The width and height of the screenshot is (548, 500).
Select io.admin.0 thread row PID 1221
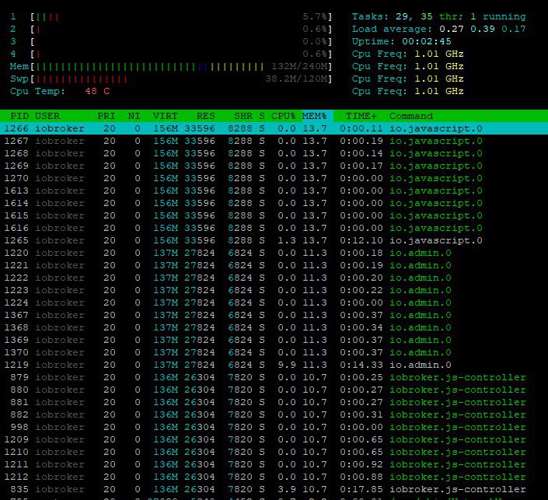(x=274, y=265)
